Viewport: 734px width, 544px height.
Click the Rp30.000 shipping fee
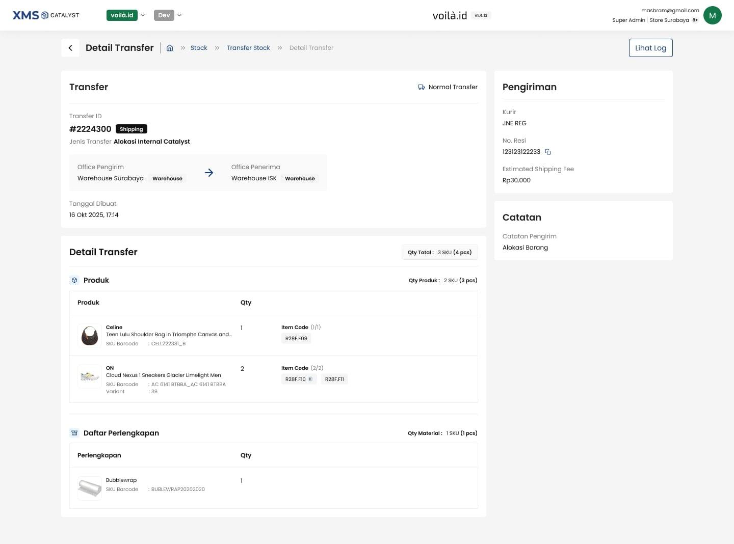pyautogui.click(x=516, y=180)
